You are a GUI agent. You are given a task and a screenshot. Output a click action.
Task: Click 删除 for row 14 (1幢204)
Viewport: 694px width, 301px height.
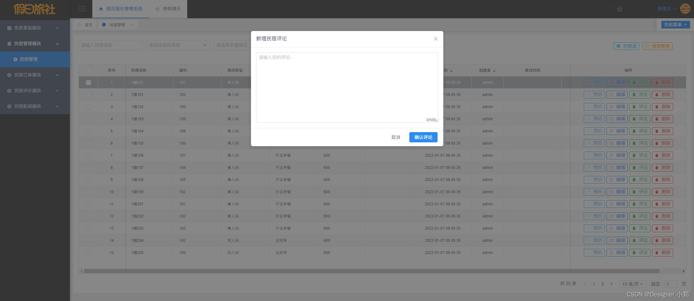[663, 241]
